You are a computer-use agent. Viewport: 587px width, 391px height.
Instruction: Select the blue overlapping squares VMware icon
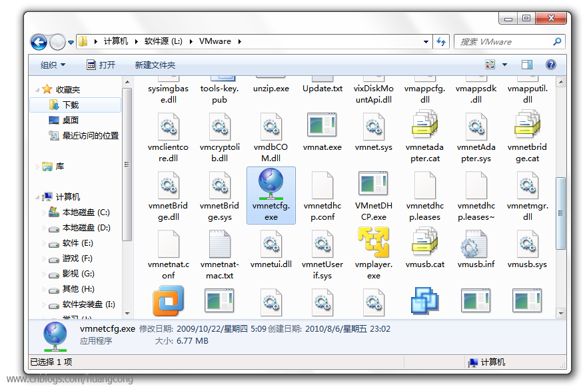pyautogui.click(x=425, y=300)
